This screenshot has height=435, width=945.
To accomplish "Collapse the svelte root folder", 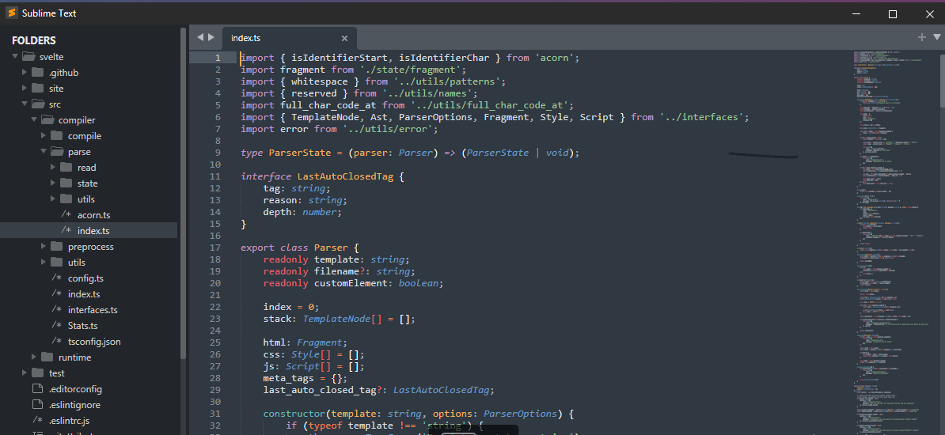I will point(15,57).
